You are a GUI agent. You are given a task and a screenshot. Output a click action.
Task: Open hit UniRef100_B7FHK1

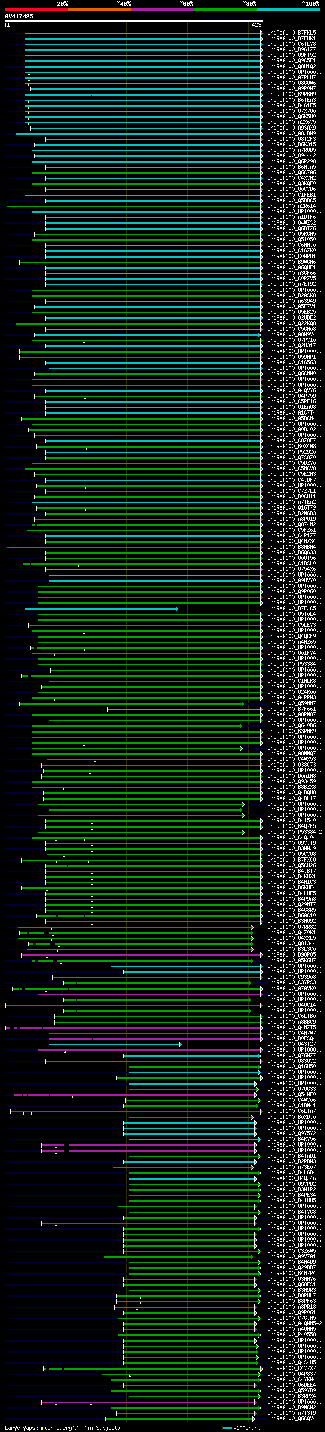pyautogui.click(x=291, y=39)
